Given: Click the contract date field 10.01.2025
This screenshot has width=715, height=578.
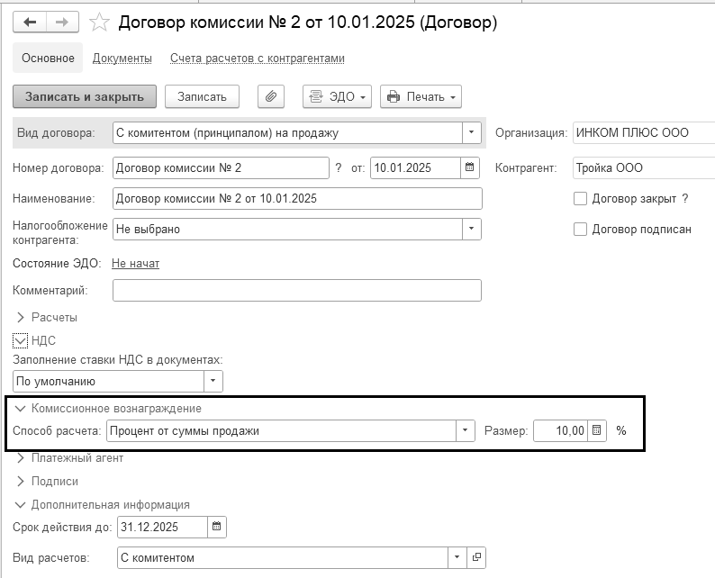Looking at the screenshot, I should 415,167.
